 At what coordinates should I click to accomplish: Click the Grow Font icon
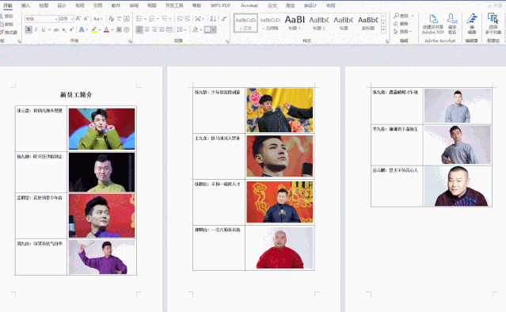pyautogui.click(x=78, y=19)
